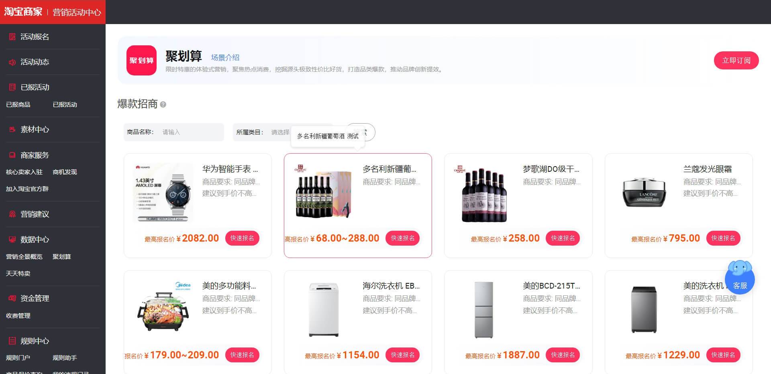Click the 营销建议 sidebar icon

click(12, 214)
